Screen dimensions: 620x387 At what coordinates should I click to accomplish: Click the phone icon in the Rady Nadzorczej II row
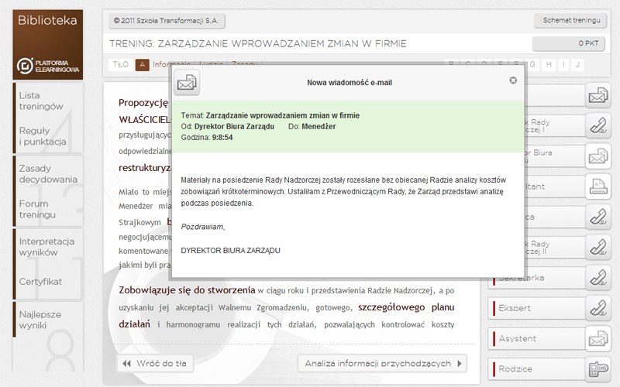[598, 247]
